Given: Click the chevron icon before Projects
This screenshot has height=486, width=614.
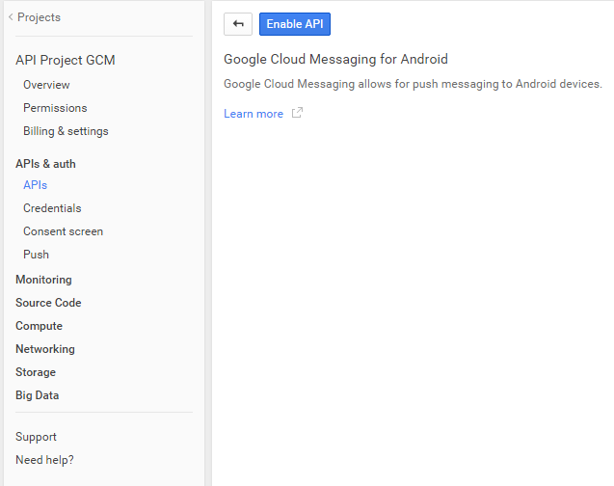Looking at the screenshot, I should click(11, 16).
